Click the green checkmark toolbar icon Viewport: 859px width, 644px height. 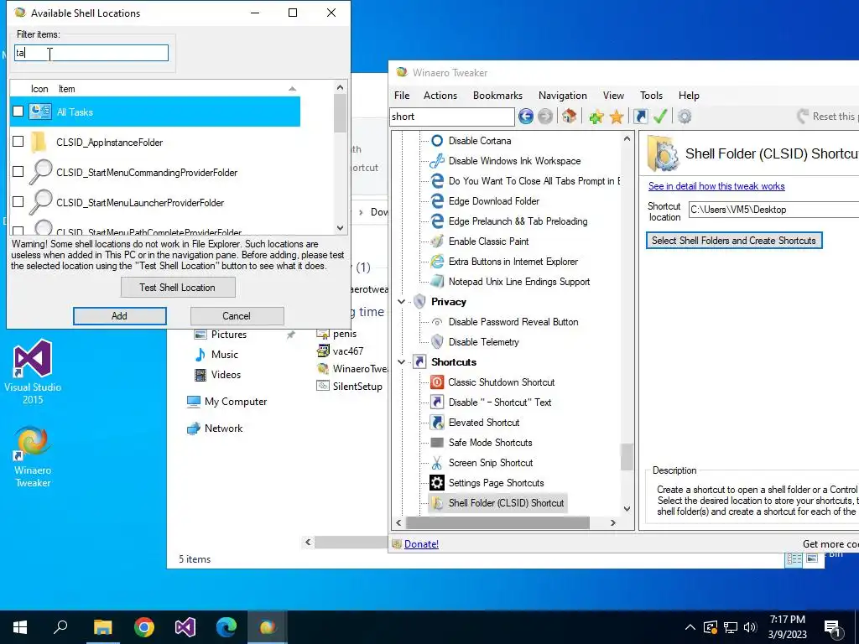point(660,116)
